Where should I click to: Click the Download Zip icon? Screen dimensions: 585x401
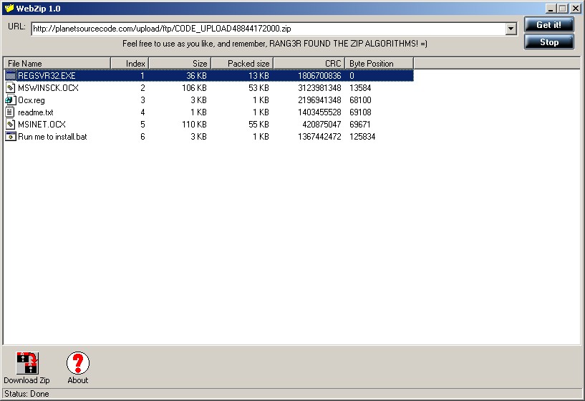[x=27, y=363]
